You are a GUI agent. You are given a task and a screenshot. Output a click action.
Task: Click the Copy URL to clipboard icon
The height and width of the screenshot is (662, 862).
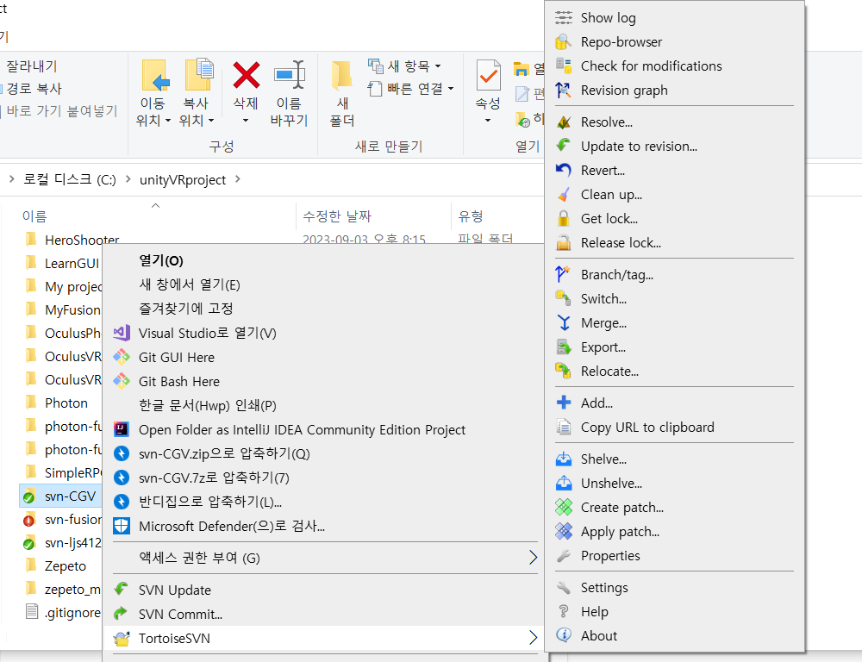coord(564,428)
